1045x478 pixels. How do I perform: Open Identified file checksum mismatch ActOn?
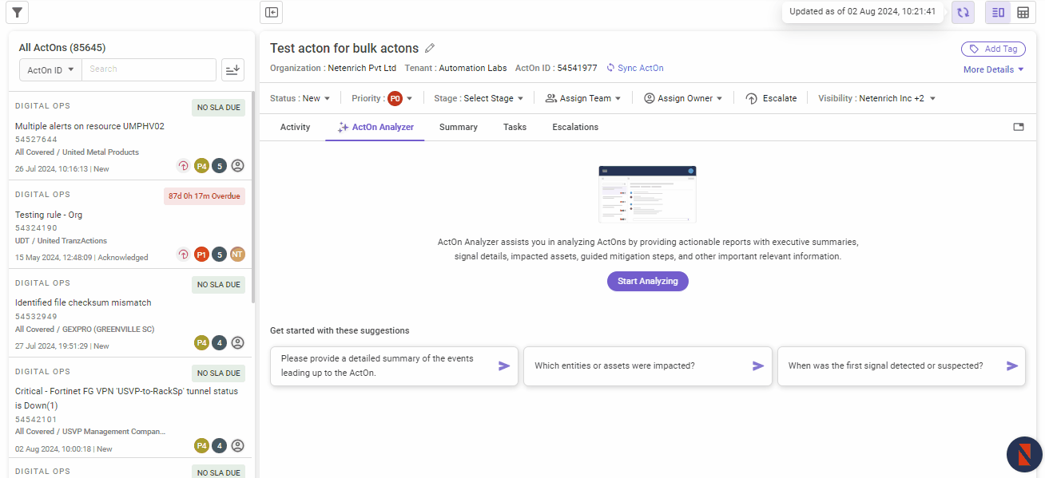(83, 302)
